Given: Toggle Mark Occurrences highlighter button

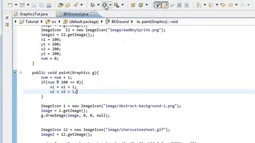Looking at the screenshot, I should tap(165, 5).
